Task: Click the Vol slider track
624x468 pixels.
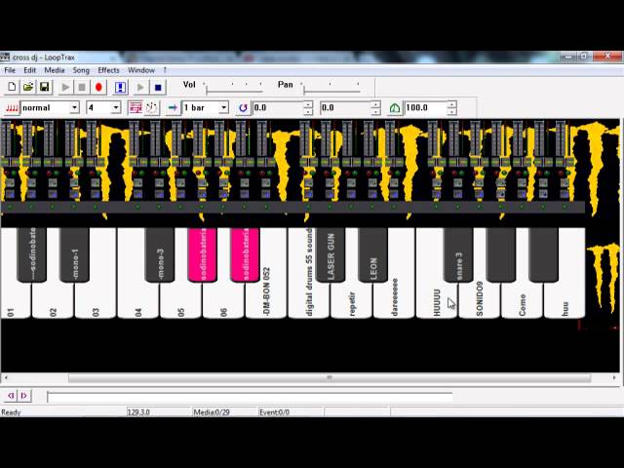Action: coord(234,91)
